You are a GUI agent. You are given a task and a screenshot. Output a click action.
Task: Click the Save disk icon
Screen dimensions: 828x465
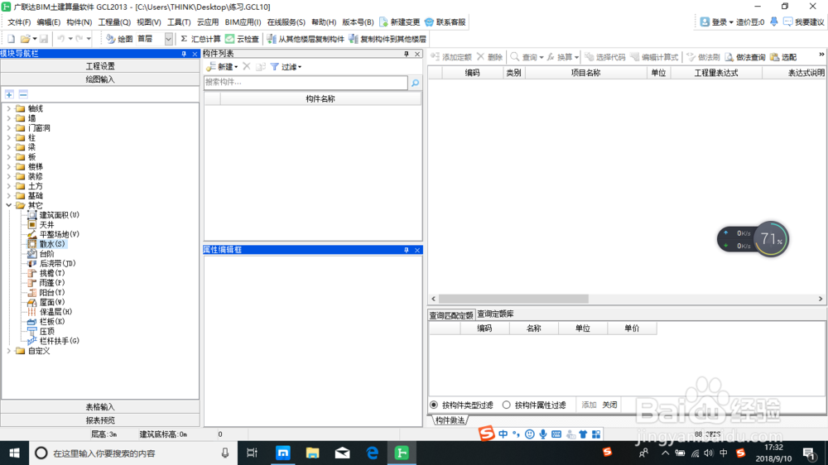tap(44, 39)
